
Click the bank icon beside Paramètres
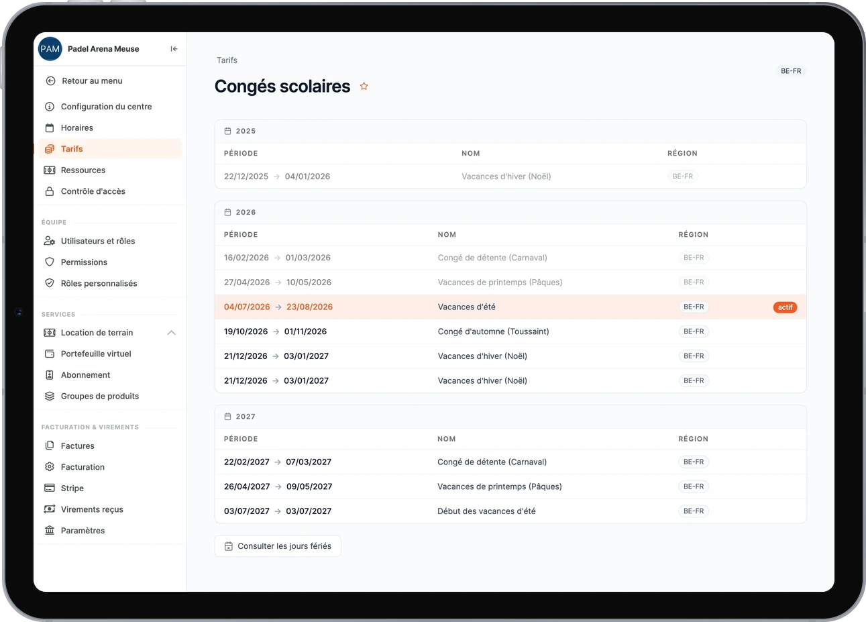(50, 531)
